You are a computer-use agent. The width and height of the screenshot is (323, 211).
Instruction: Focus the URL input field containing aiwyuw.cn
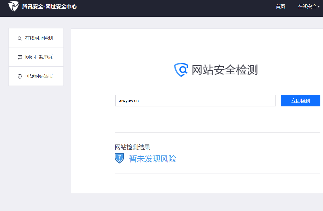[195, 101]
